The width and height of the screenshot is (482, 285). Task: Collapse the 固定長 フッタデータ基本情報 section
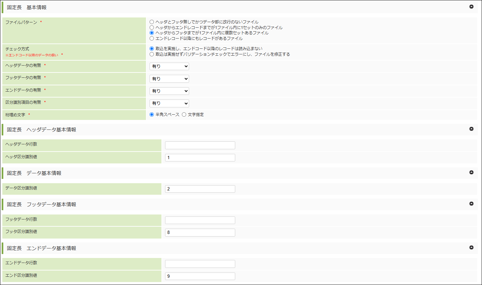471,204
